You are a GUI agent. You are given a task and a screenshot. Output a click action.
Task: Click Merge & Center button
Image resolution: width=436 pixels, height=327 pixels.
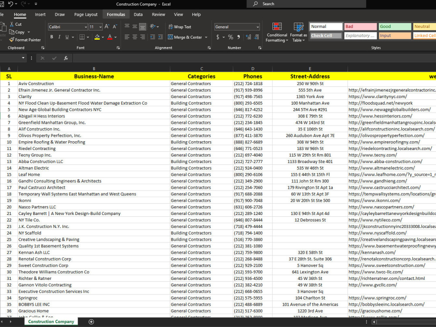click(185, 37)
